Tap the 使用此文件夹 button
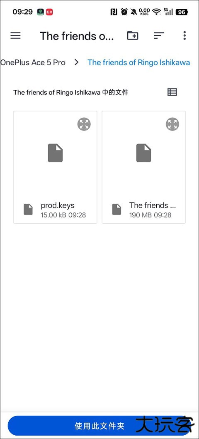 point(99,427)
